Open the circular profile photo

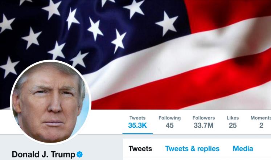coord(51,102)
